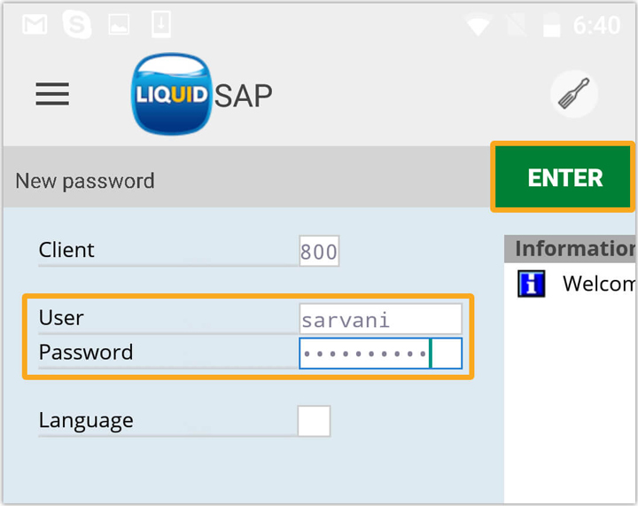
Task: Tap the download notification icon
Action: 160,25
